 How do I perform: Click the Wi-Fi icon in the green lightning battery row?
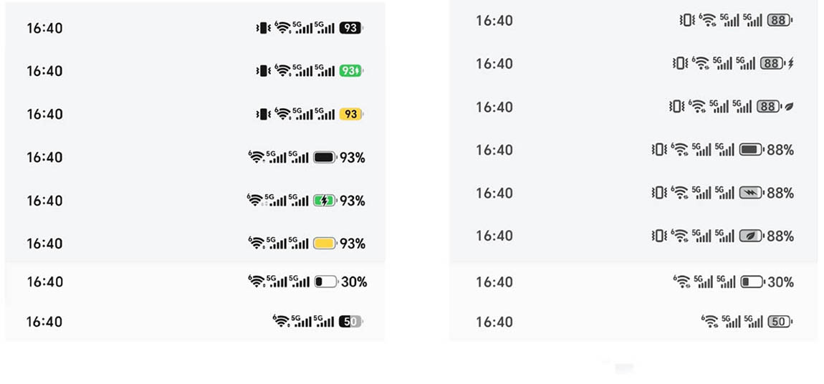pyautogui.click(x=254, y=201)
